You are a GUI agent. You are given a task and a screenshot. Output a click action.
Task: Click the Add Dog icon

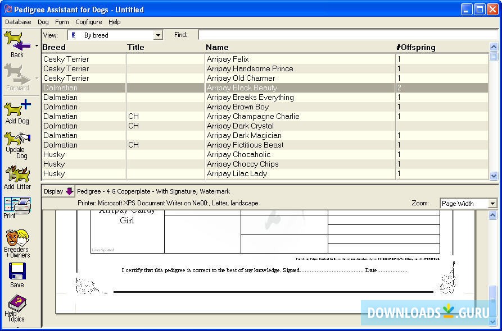[17, 110]
